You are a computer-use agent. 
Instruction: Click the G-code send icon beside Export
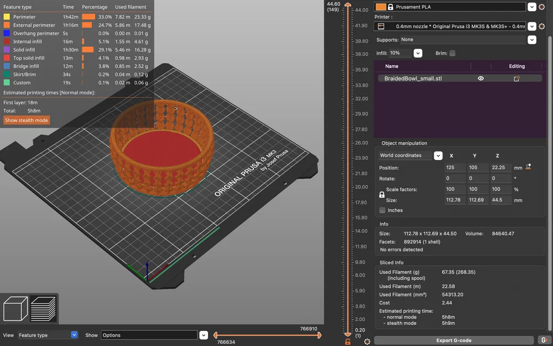click(544, 340)
